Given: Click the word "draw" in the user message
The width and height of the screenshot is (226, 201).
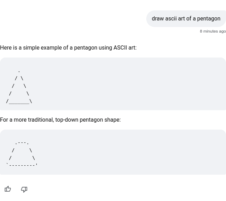Looking at the screenshot, I should (x=158, y=19).
